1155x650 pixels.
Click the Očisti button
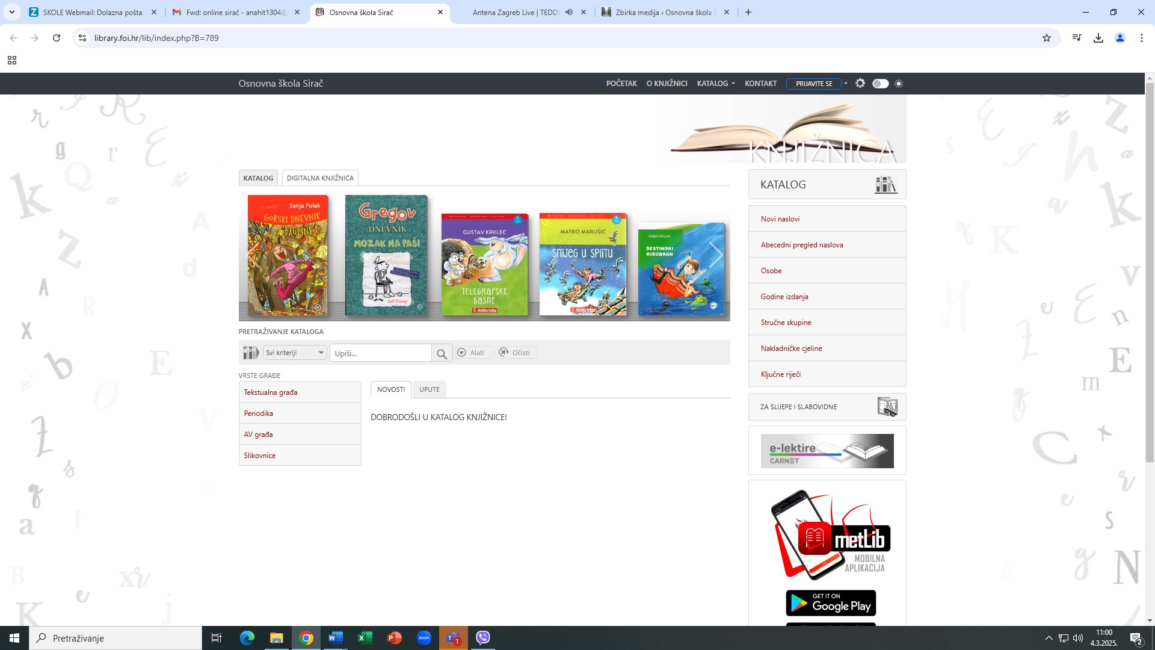516,353
